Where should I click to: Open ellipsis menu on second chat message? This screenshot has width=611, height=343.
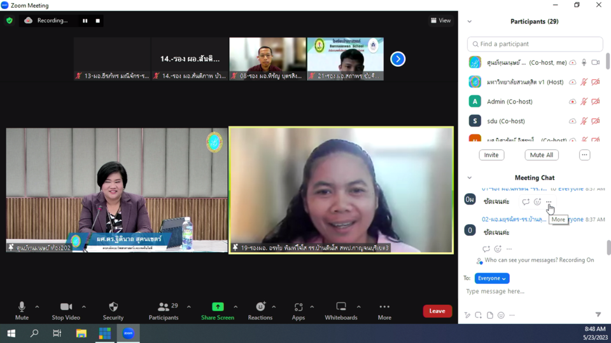point(509,249)
